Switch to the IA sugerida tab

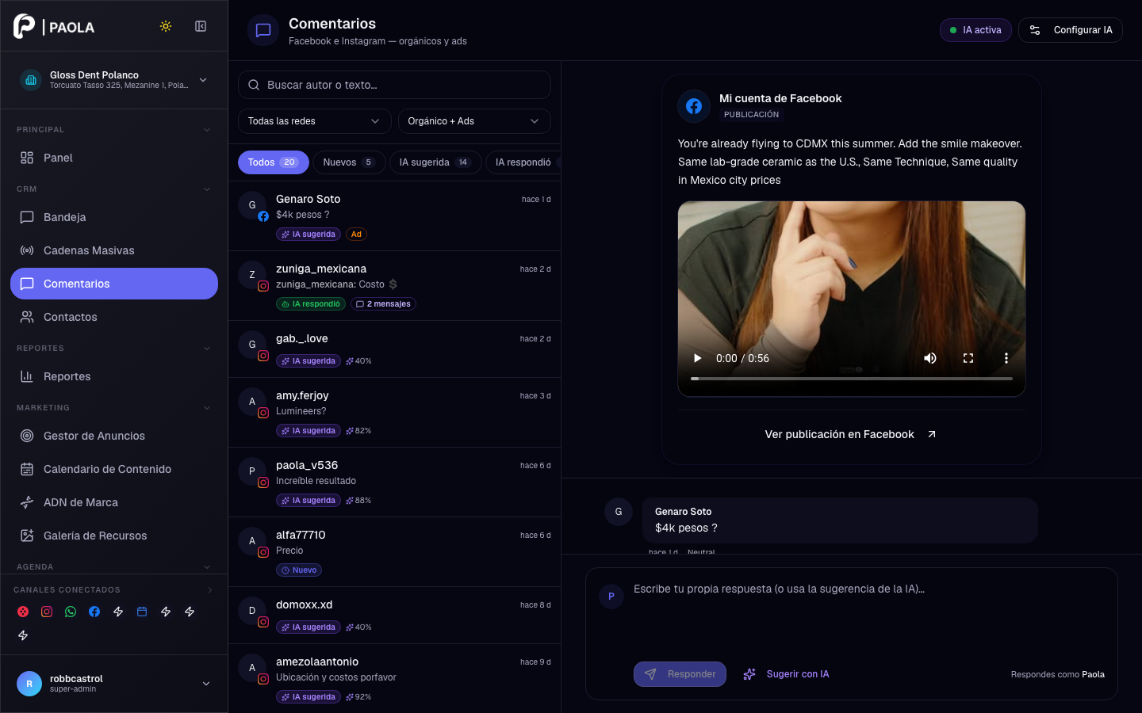tap(435, 162)
